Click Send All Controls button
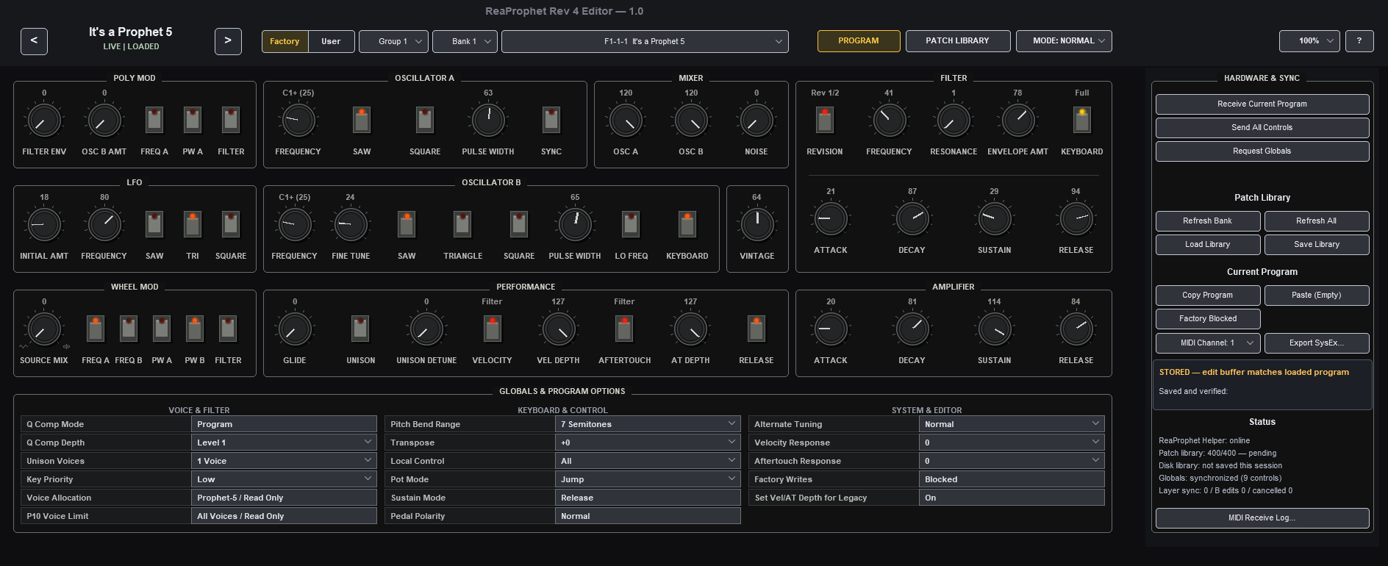The width and height of the screenshot is (1388, 566). [1262, 128]
